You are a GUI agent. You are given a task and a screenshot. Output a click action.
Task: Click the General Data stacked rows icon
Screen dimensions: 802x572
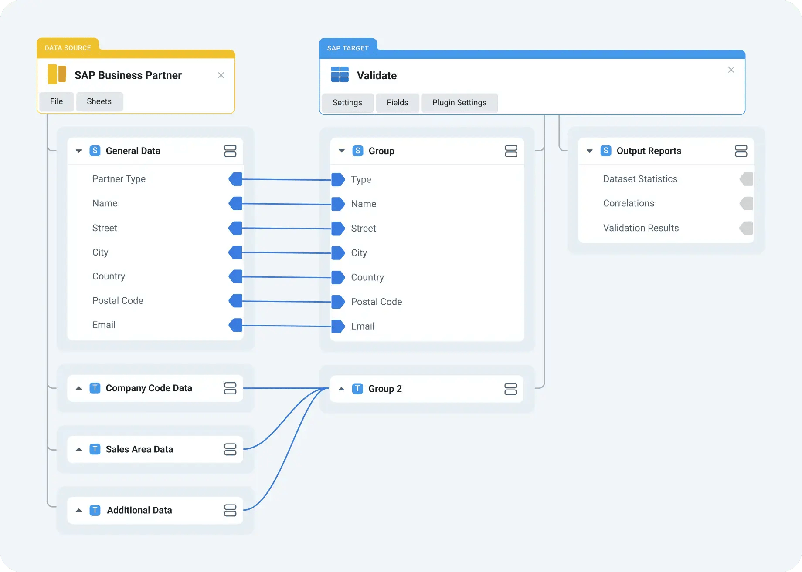[x=230, y=151]
